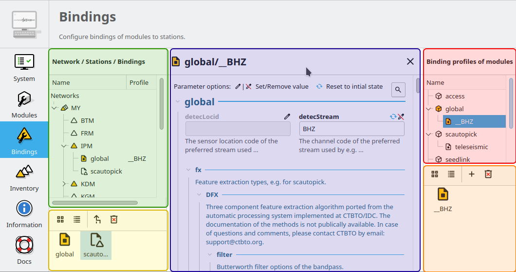Add a new binding profile with plus icon
This screenshot has width=516, height=272.
pyautogui.click(x=471, y=174)
